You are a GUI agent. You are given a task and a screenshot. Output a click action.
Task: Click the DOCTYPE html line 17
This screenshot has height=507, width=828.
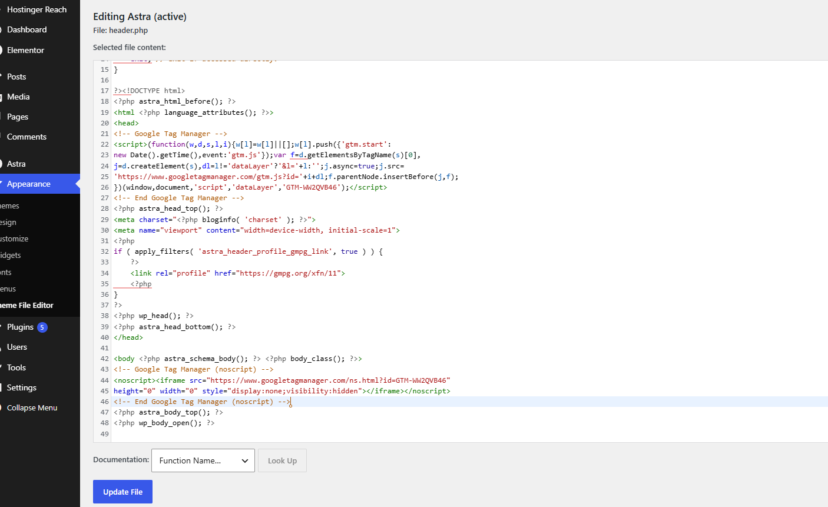point(150,91)
